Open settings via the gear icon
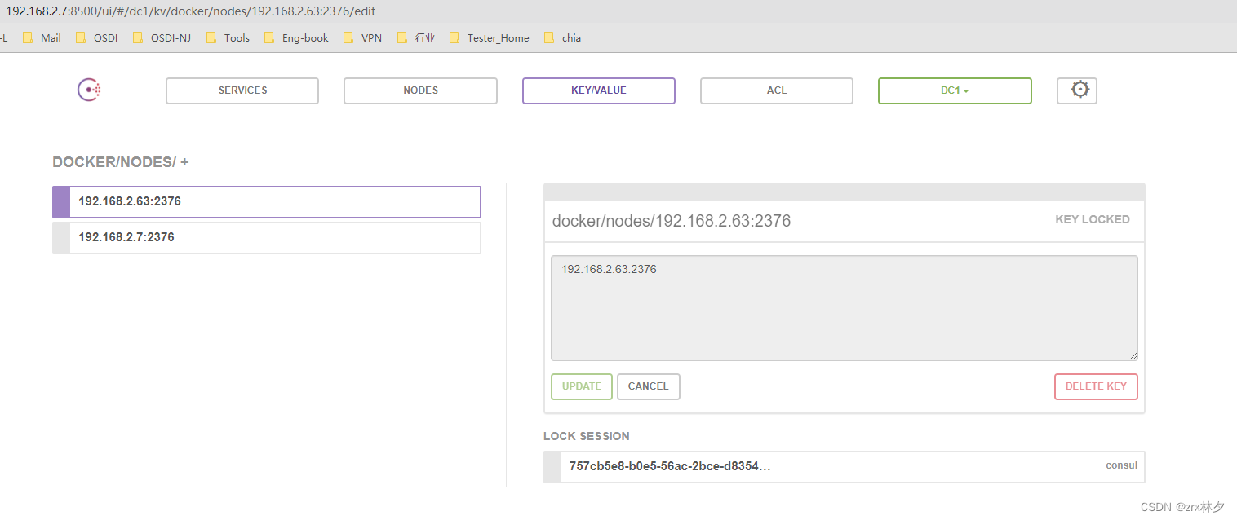The image size is (1237, 520). [x=1080, y=90]
